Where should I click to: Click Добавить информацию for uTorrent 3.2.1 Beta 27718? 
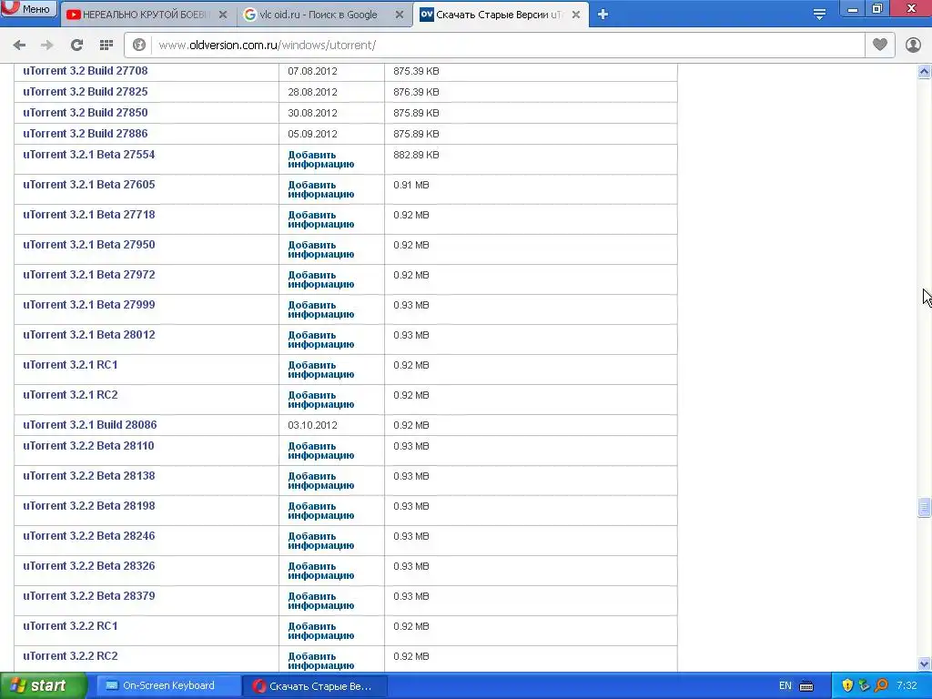pos(321,219)
